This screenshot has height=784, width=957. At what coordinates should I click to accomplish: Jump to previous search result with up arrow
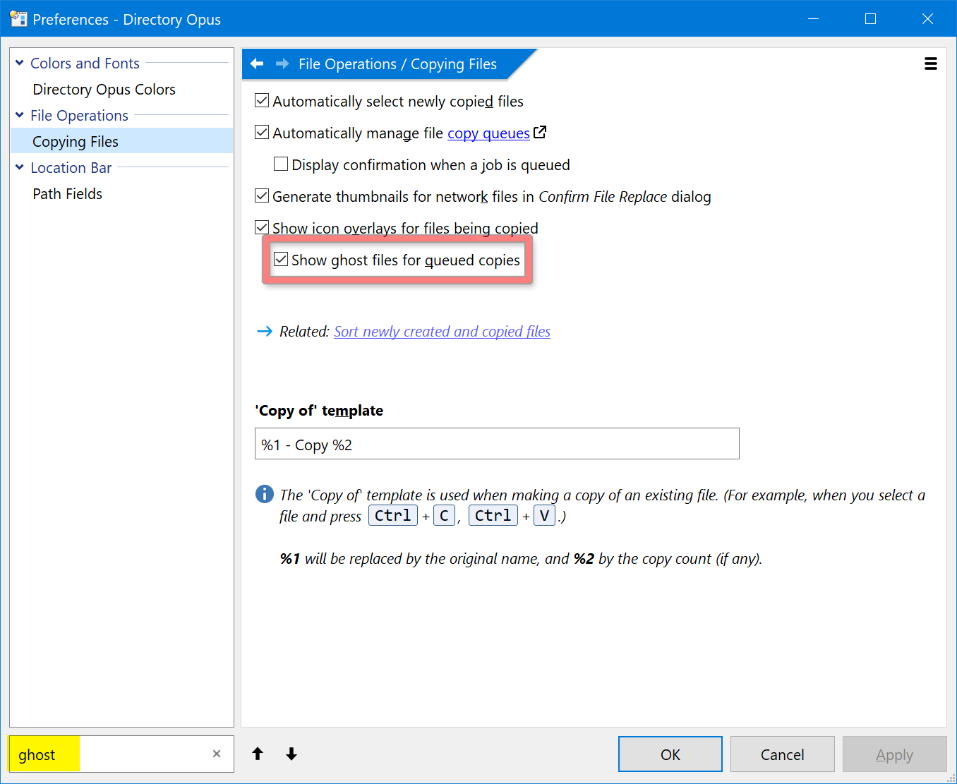(258, 754)
